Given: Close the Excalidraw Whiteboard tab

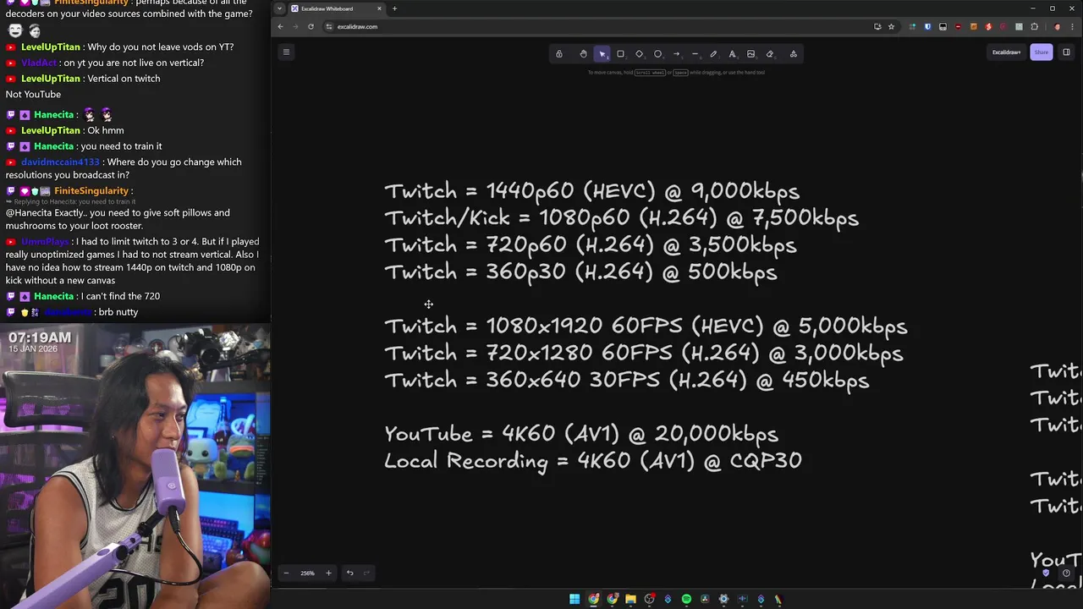Looking at the screenshot, I should tap(379, 8).
